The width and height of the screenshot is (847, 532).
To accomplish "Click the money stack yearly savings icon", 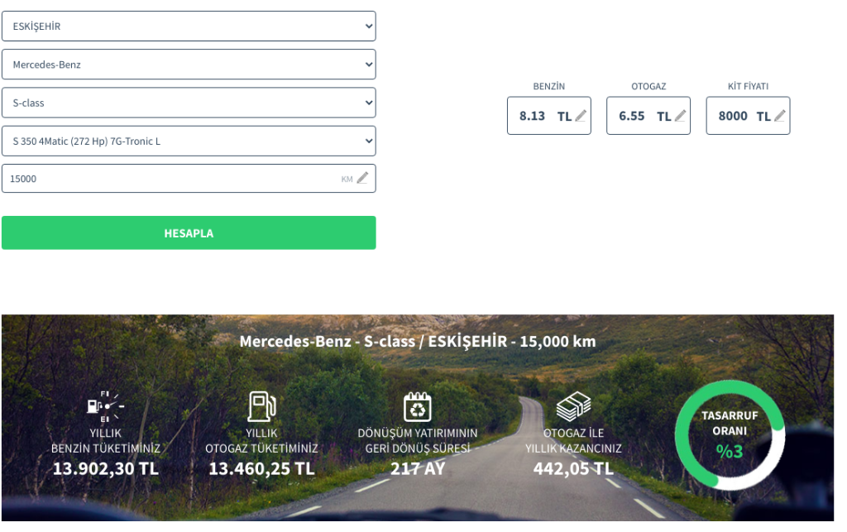I will point(573,406).
